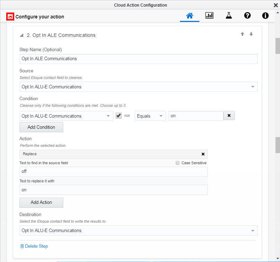
Task: Open the Source field dropdown
Action: tap(138, 87)
